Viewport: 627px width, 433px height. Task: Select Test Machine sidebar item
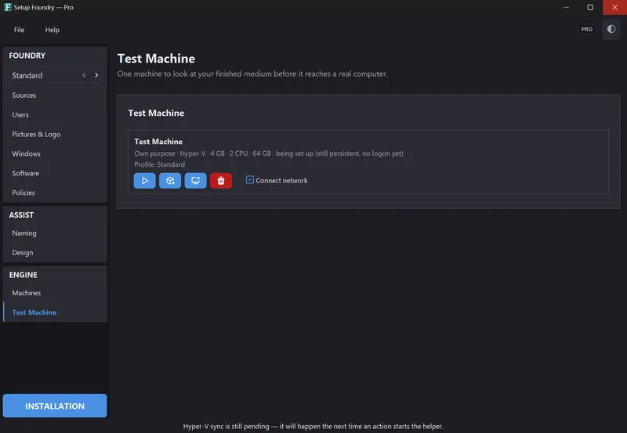[55, 312]
